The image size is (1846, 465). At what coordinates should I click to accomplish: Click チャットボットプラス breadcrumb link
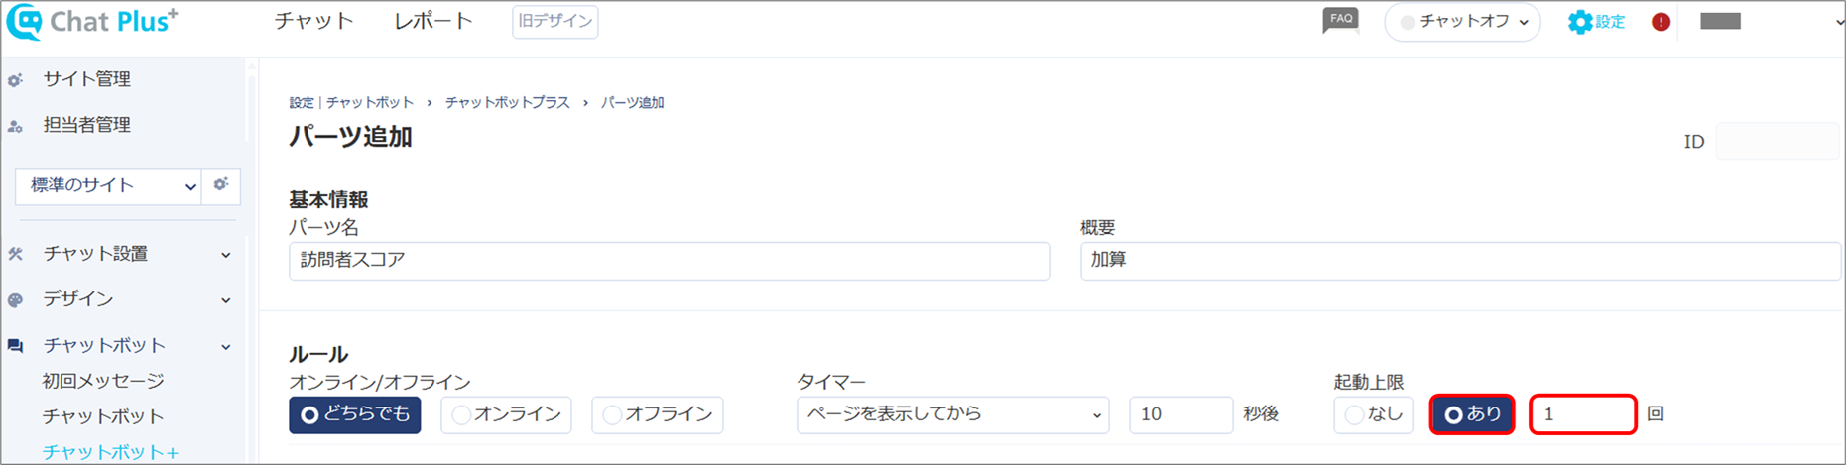pyautogui.click(x=507, y=102)
